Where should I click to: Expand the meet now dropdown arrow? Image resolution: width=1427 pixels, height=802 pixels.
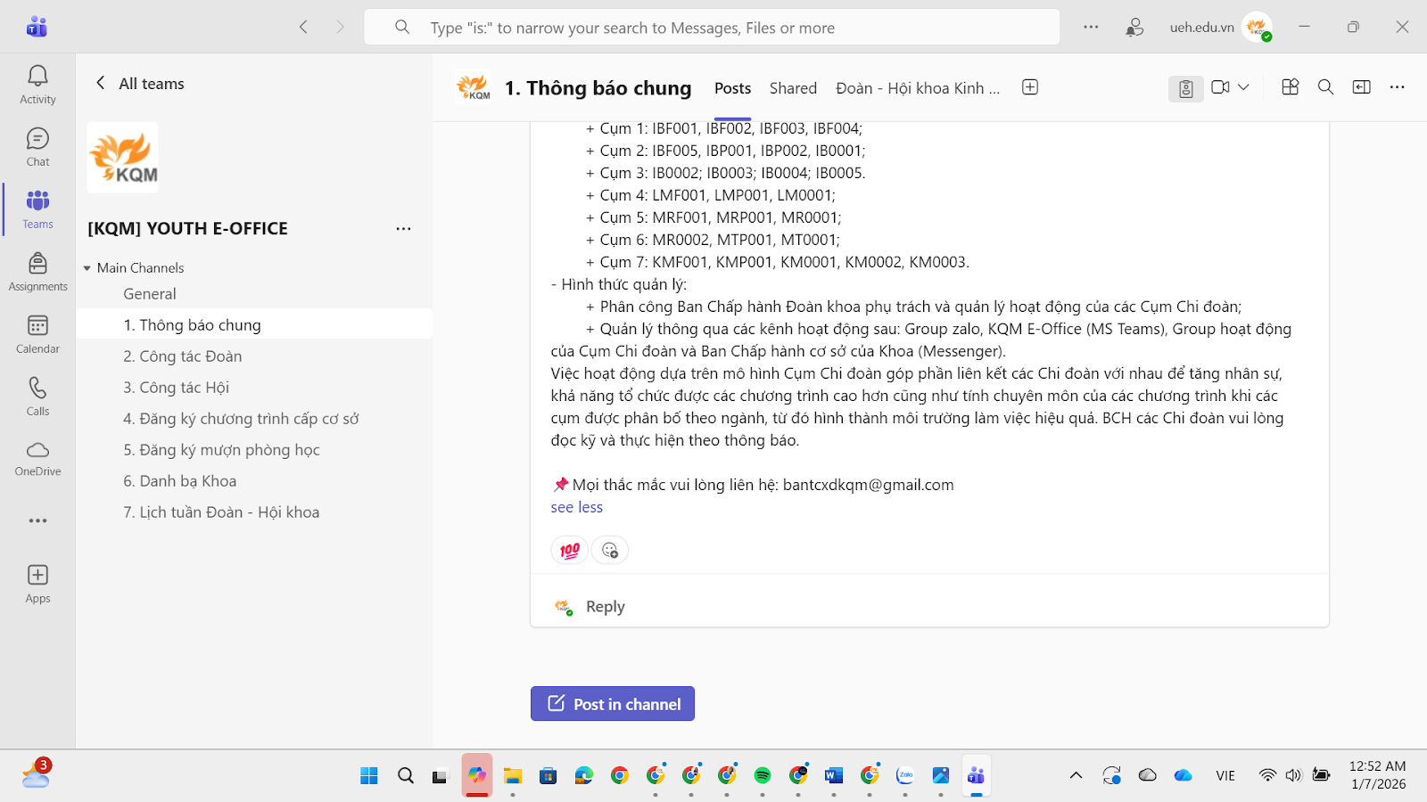pos(1243,87)
